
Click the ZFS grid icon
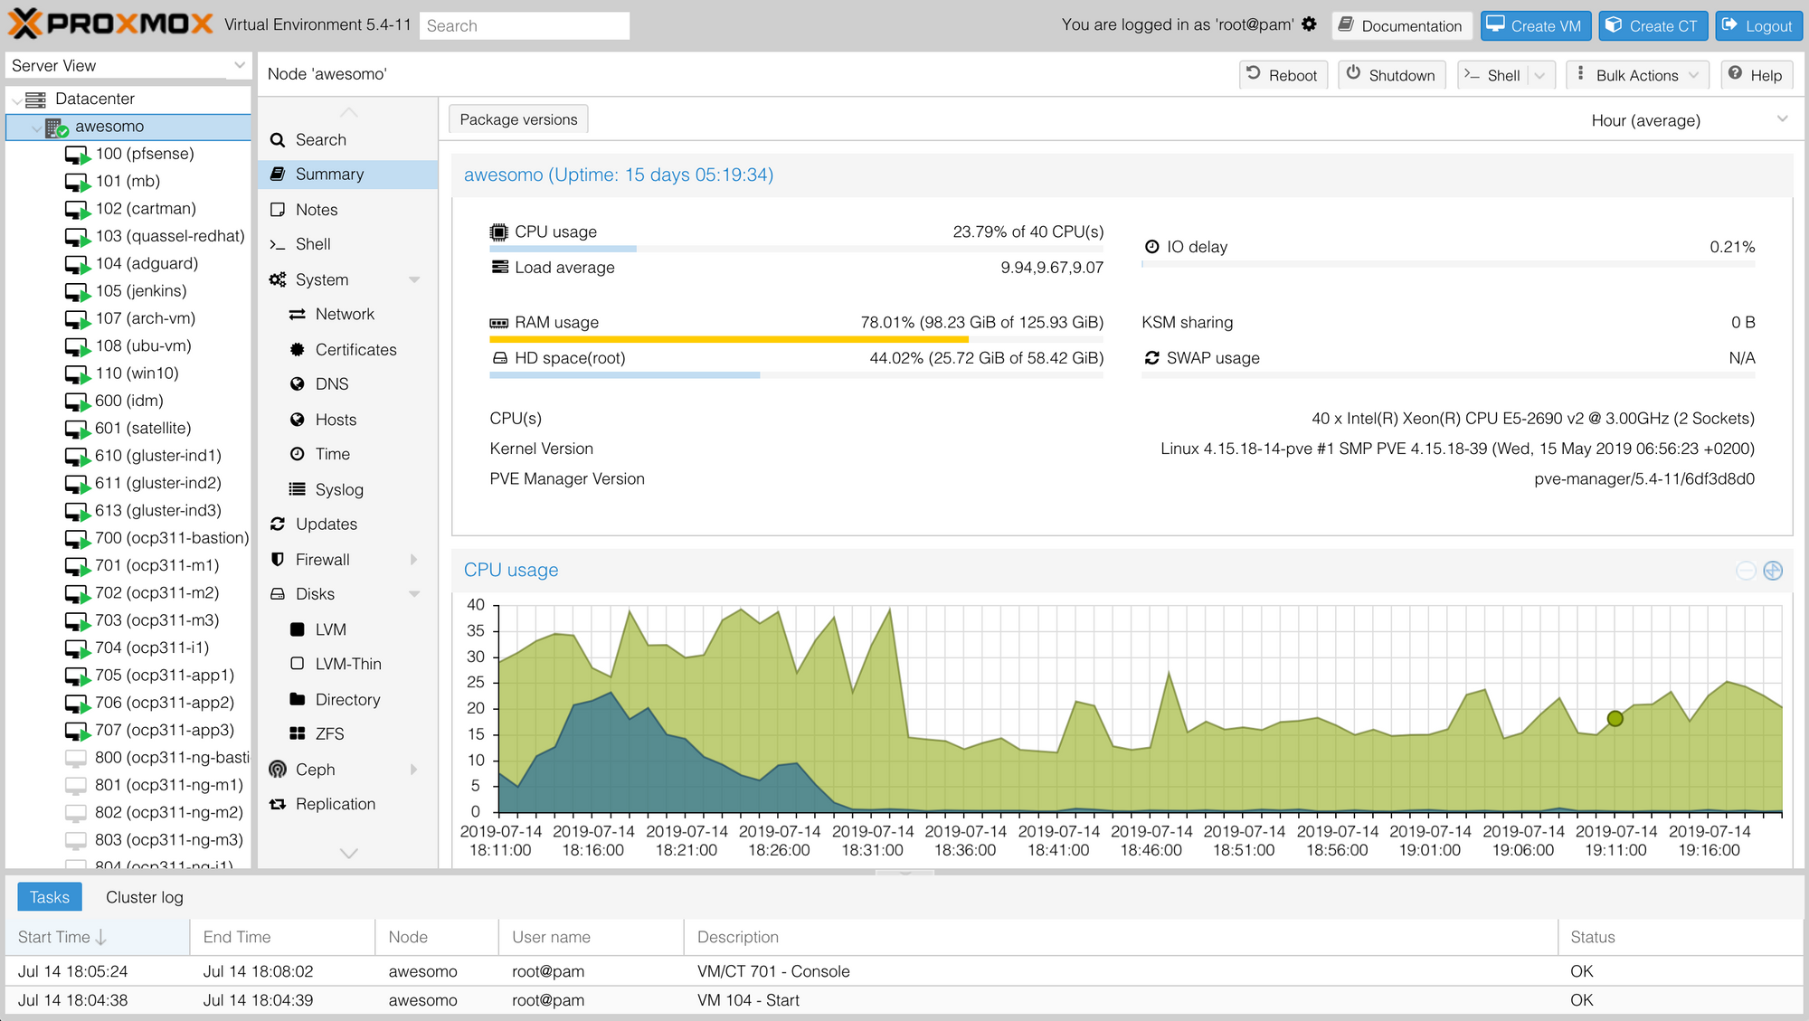tap(297, 733)
